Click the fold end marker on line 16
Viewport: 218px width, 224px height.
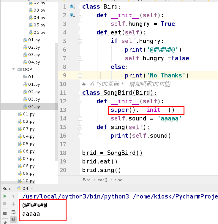tap(80, 136)
